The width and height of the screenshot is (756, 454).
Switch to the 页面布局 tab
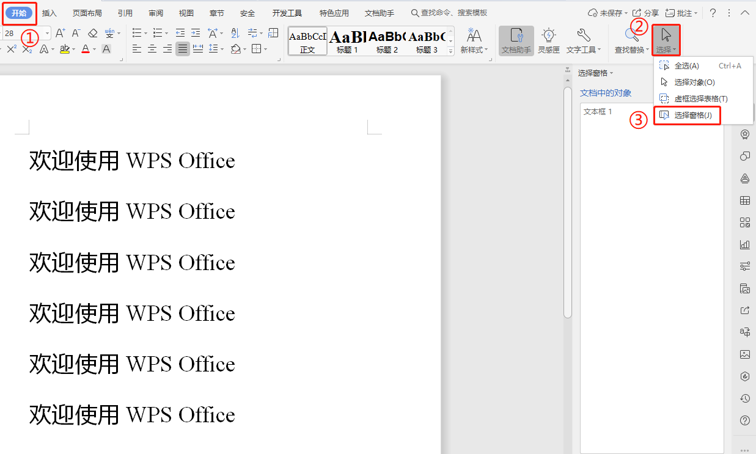(x=87, y=13)
